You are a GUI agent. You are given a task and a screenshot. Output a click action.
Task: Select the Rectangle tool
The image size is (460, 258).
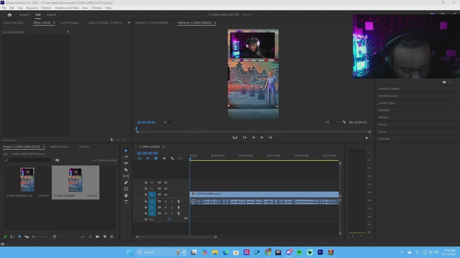[126, 189]
